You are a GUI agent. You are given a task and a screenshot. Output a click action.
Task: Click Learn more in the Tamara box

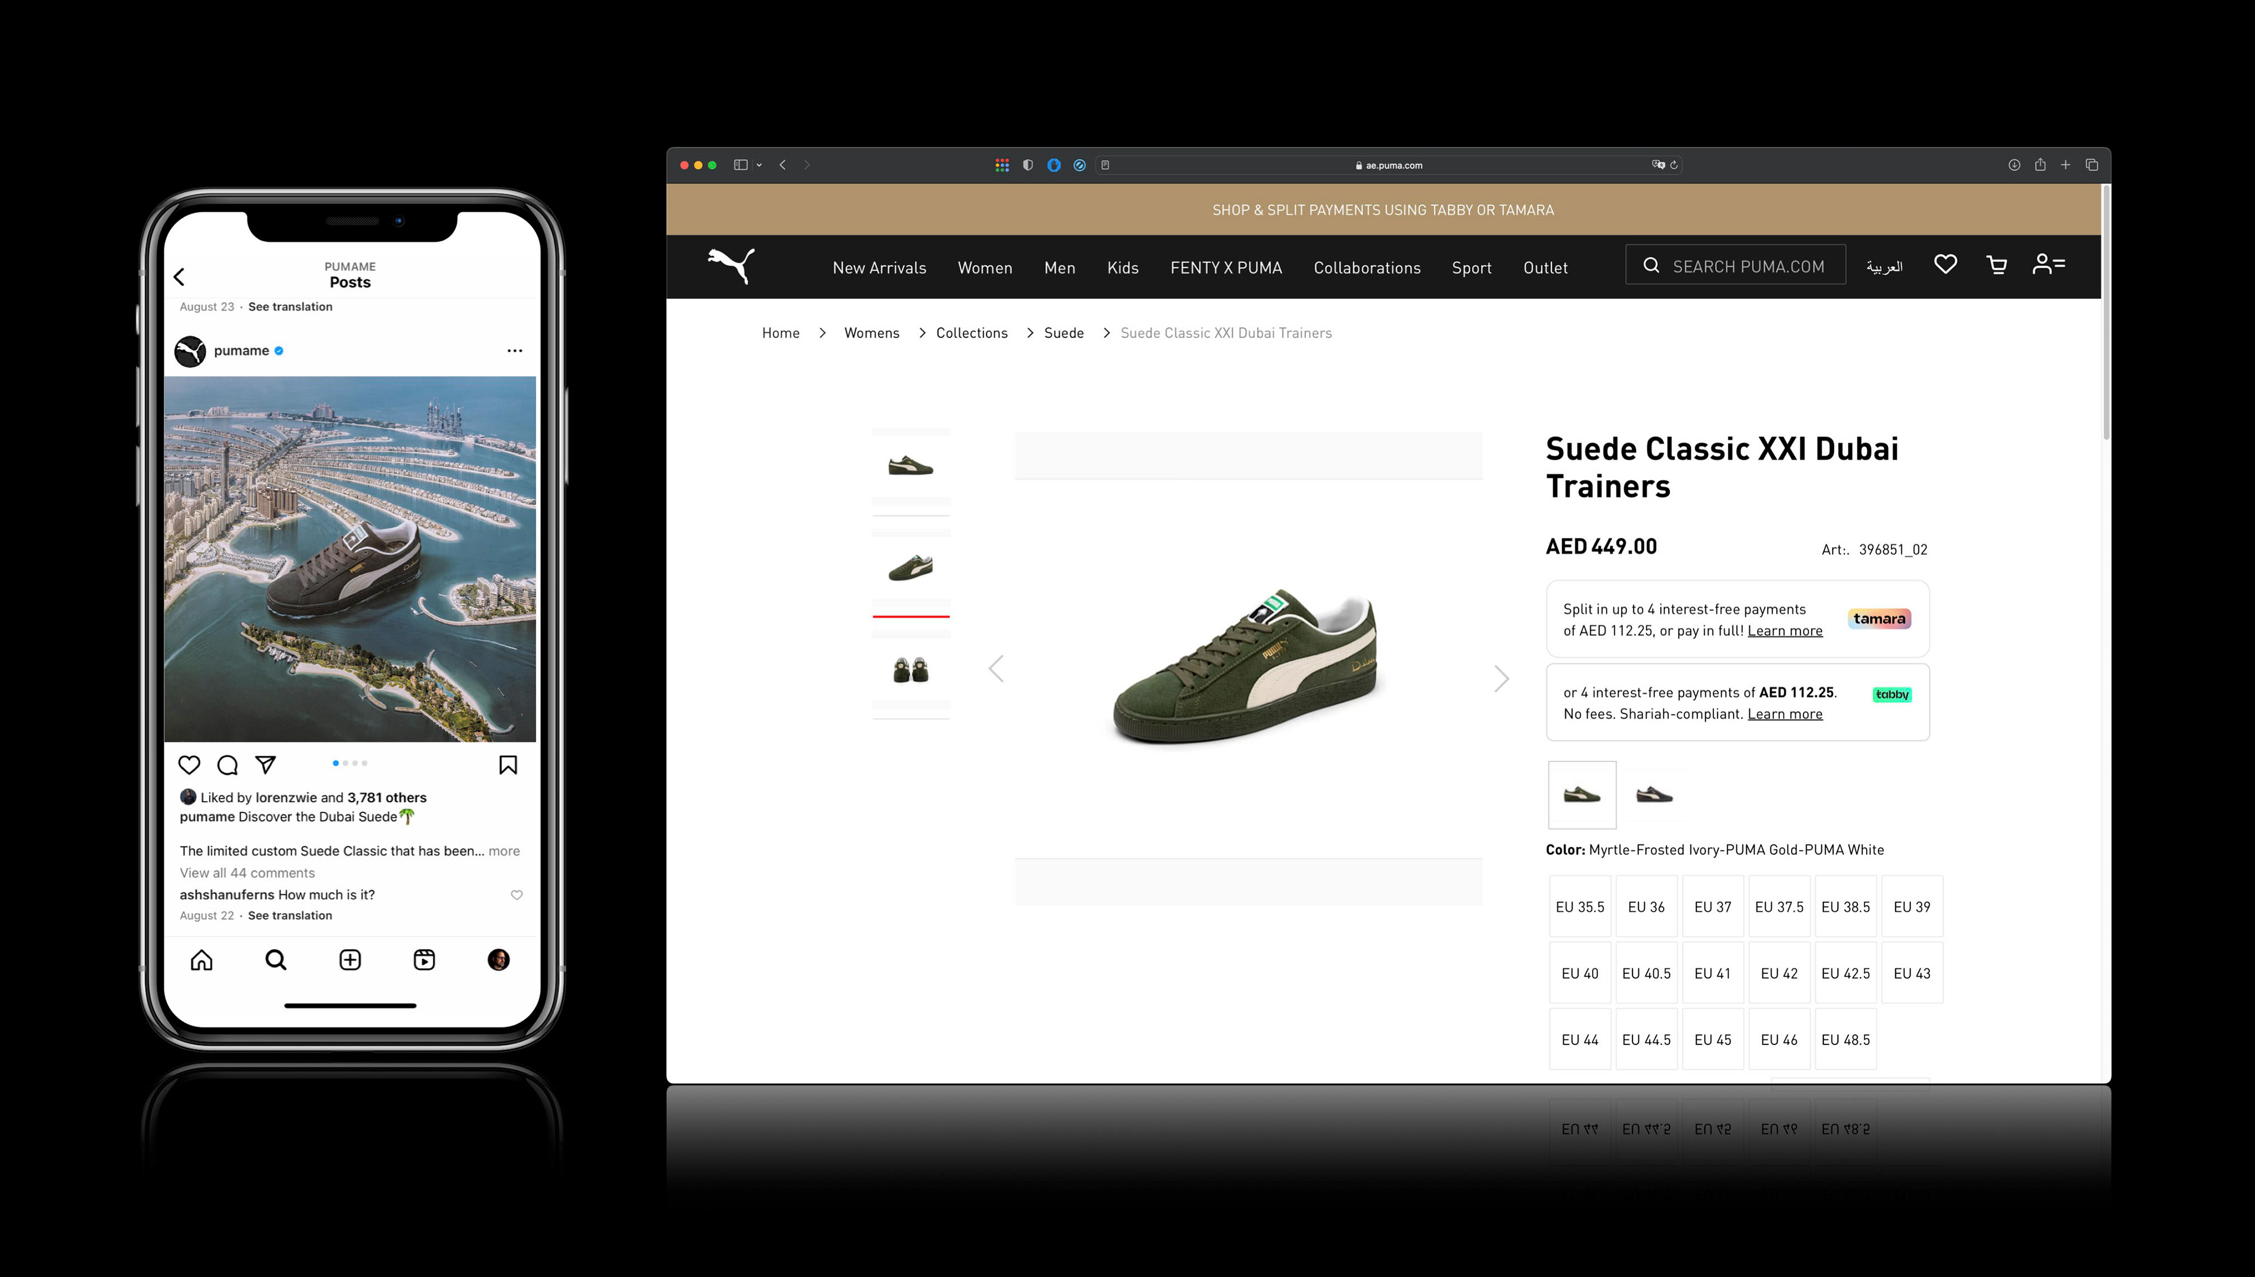[1785, 631]
